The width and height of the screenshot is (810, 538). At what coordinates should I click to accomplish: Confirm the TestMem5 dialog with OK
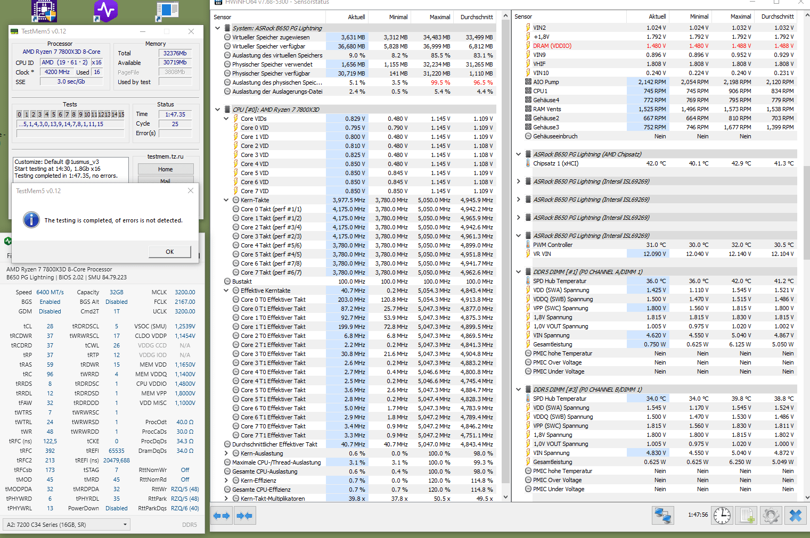pos(170,252)
